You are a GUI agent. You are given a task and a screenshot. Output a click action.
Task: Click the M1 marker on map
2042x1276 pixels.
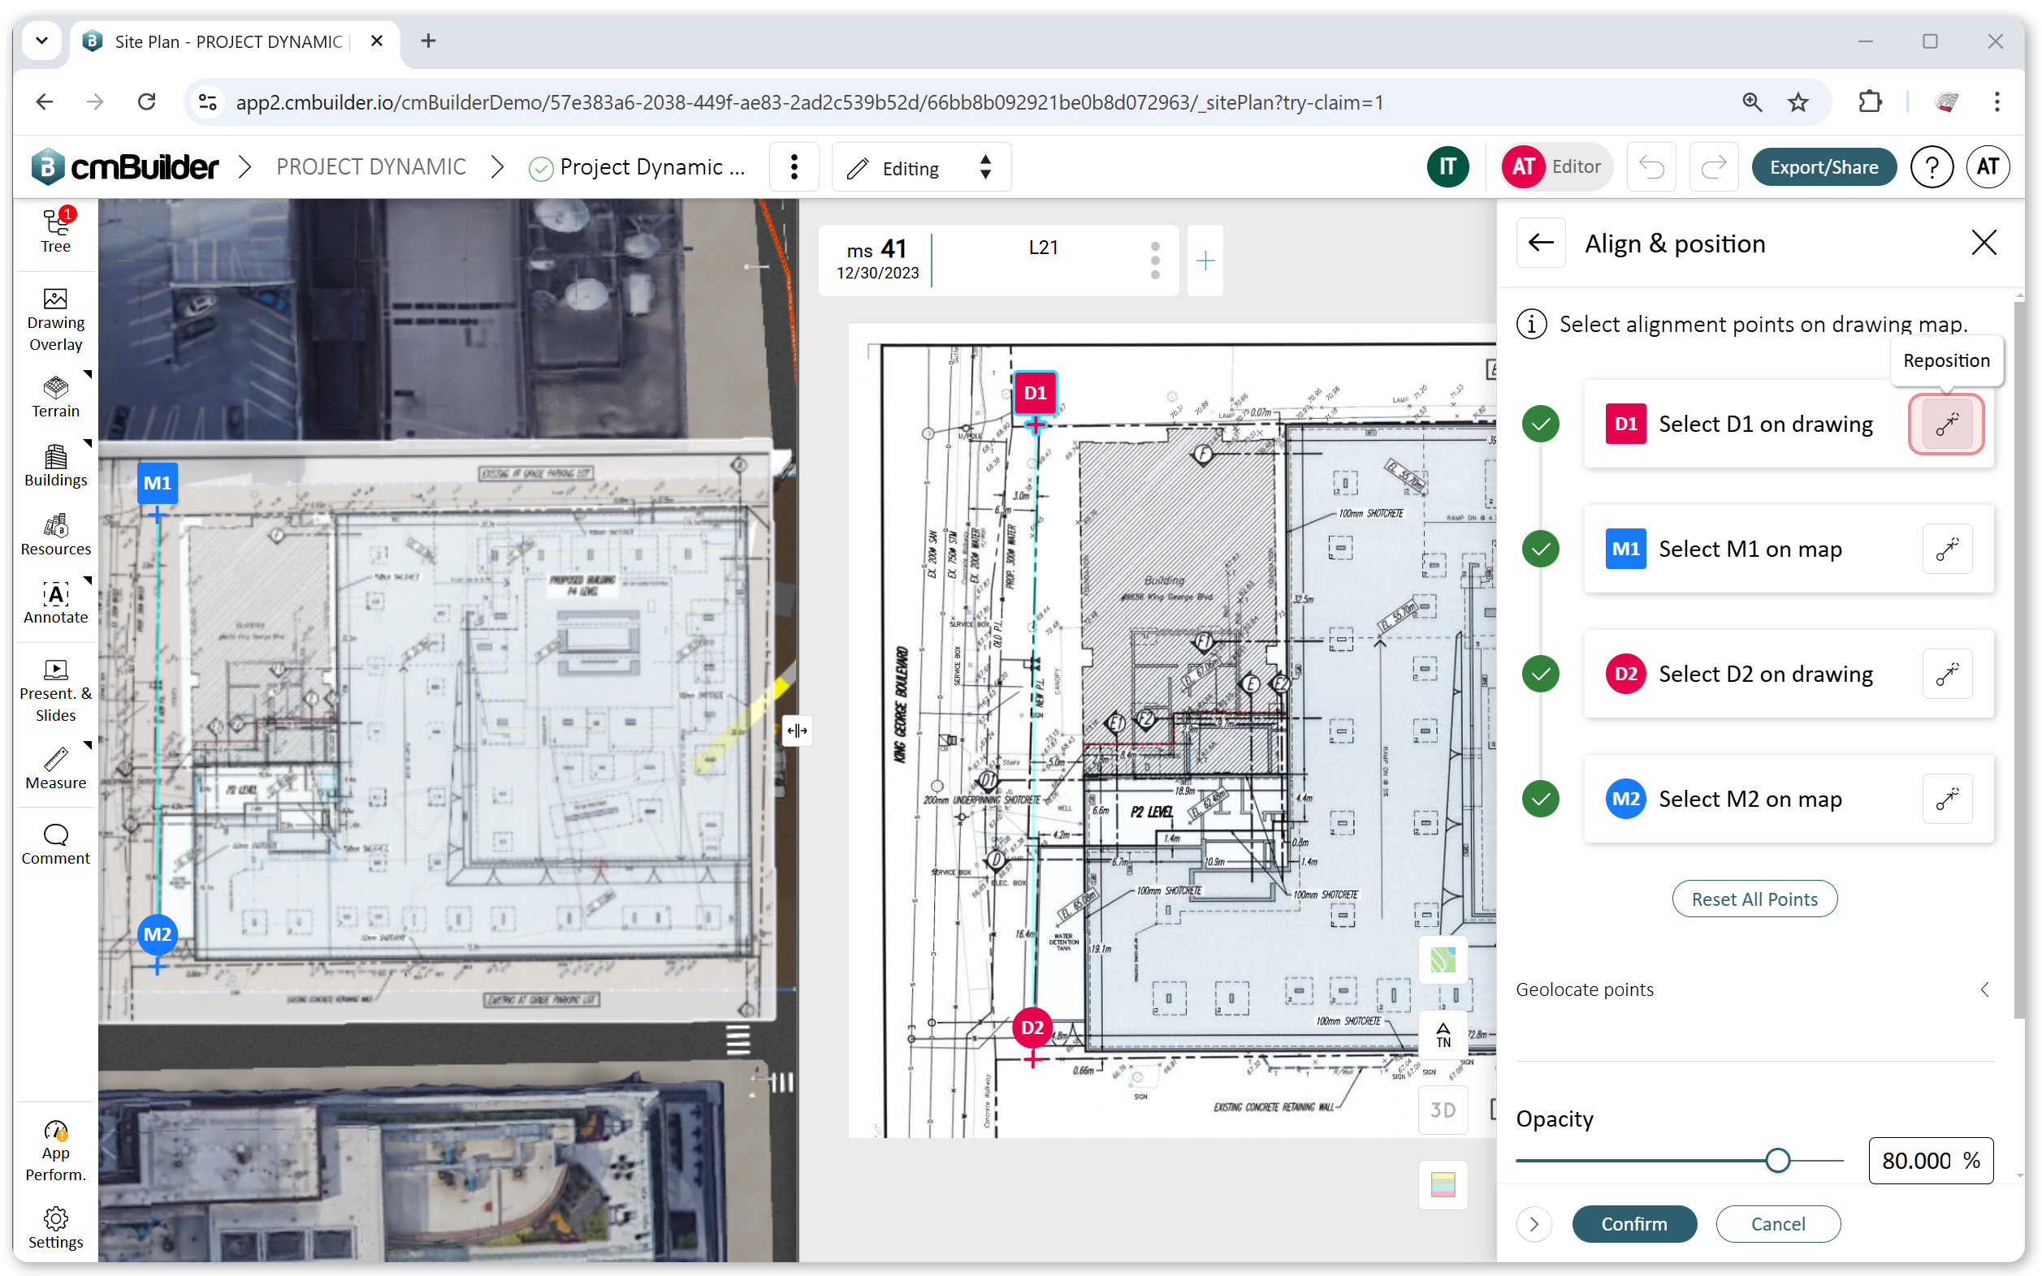[x=157, y=484]
